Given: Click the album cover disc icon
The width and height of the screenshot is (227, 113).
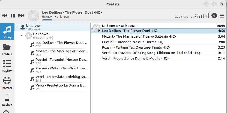Looking at the screenshot, I should pos(33,16).
